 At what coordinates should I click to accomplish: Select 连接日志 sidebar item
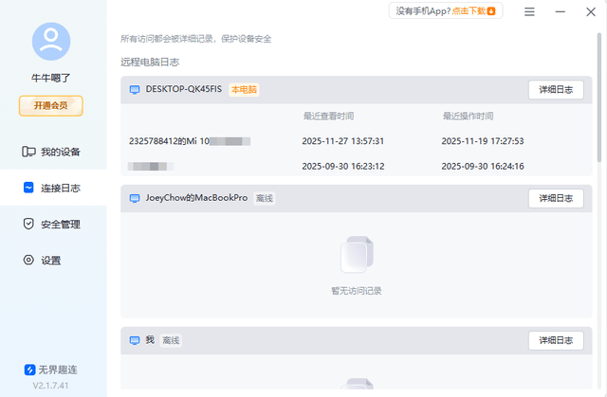53,188
